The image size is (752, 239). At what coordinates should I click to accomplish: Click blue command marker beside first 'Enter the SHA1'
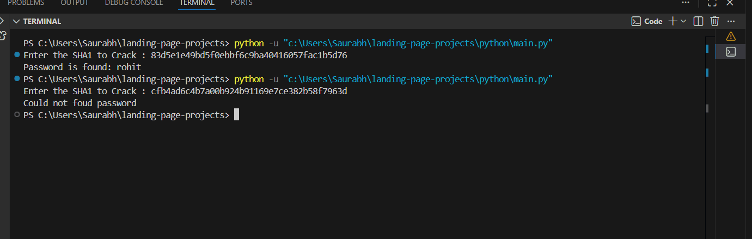(17, 55)
